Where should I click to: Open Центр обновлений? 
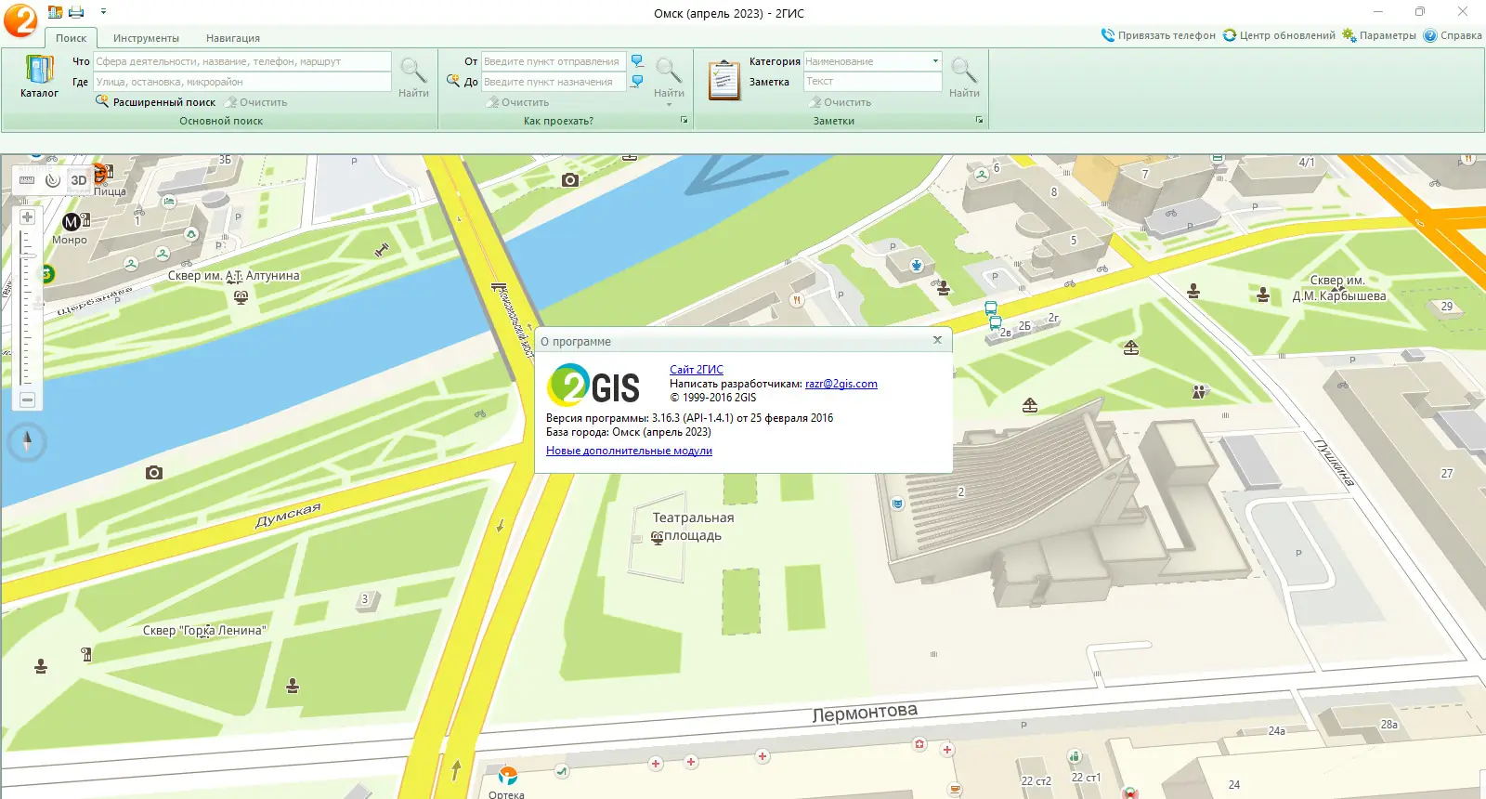(1279, 35)
